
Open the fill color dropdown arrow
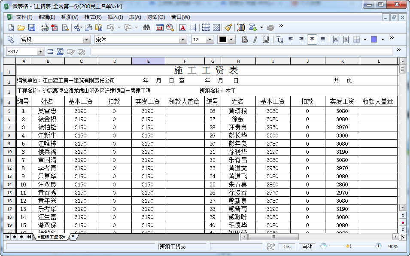(383, 39)
